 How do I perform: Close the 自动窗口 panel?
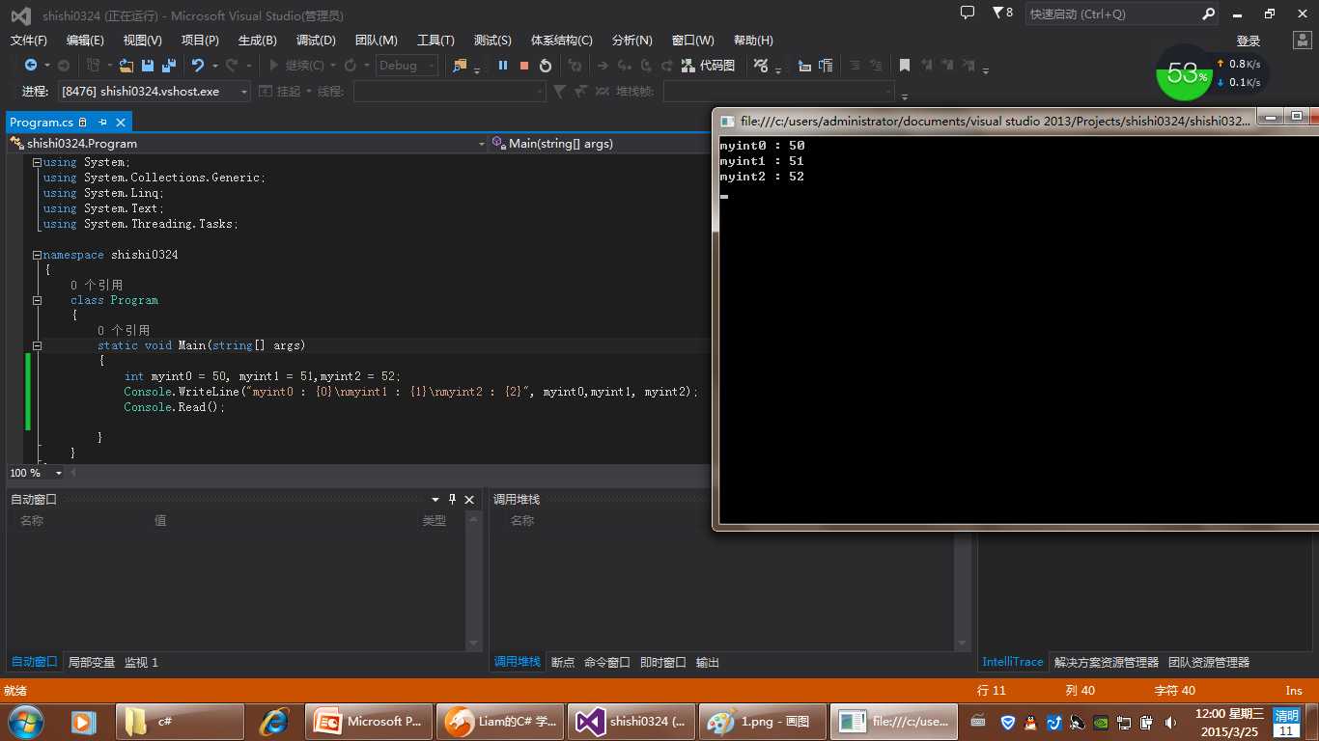[x=469, y=499]
